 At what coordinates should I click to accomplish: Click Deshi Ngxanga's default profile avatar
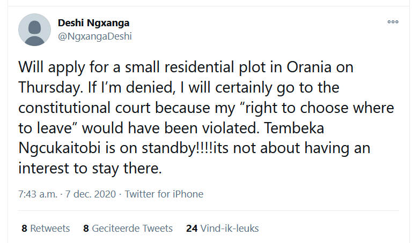point(35,29)
